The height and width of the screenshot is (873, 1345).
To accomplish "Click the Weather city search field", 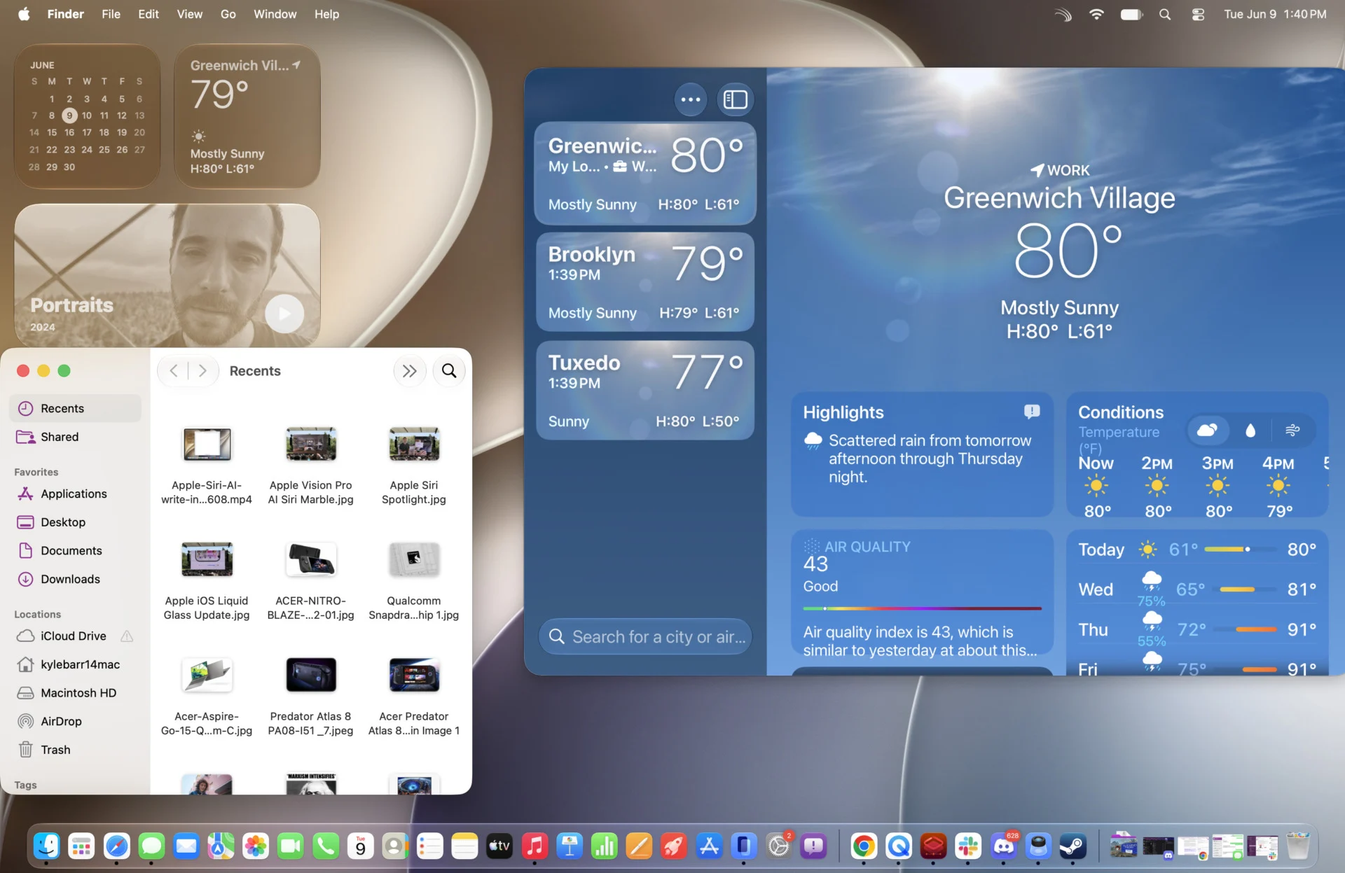I will (x=644, y=636).
